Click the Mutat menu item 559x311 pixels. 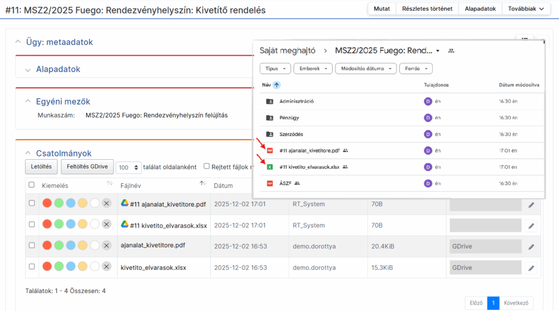pyautogui.click(x=382, y=9)
